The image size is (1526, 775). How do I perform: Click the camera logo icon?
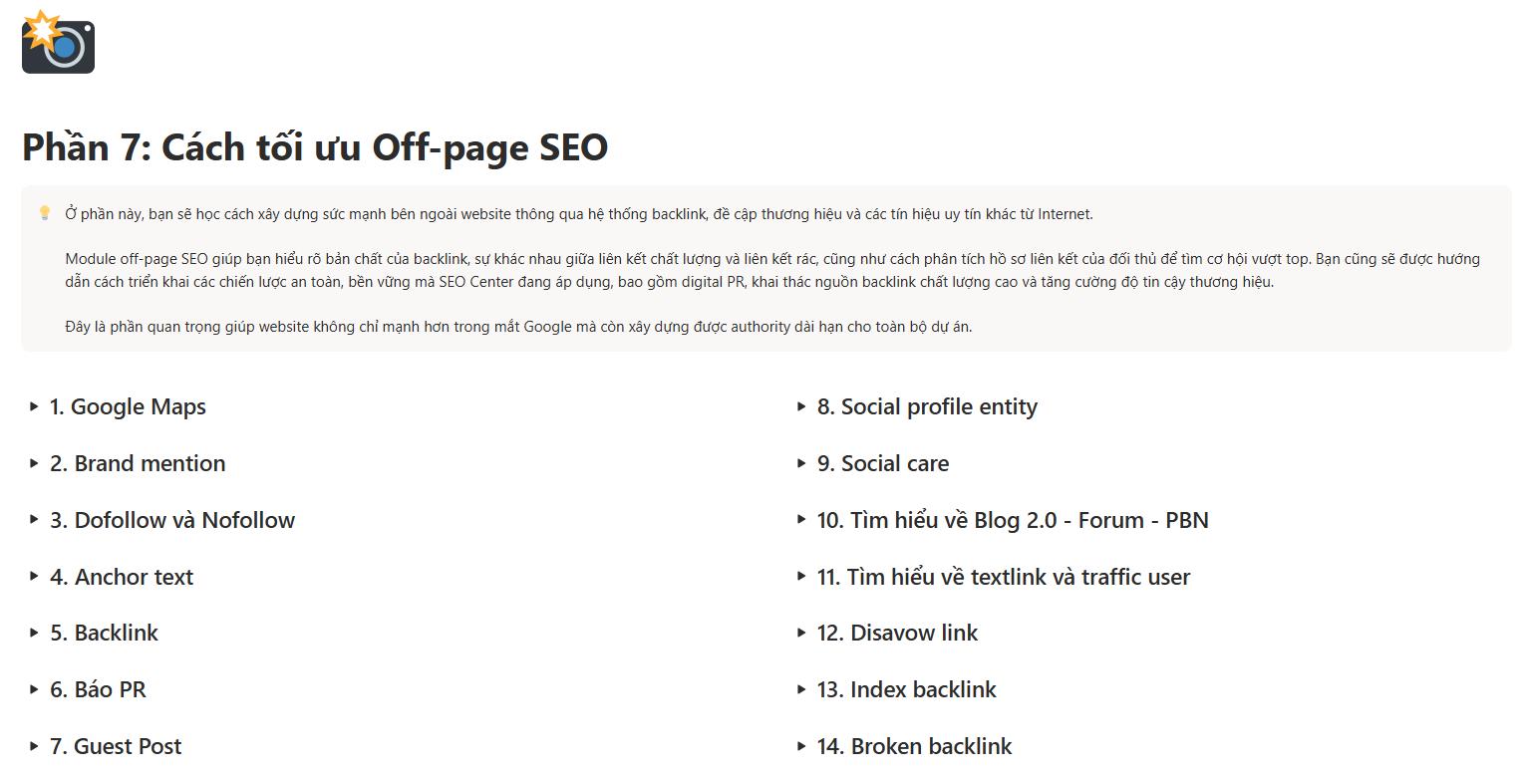tap(57, 44)
